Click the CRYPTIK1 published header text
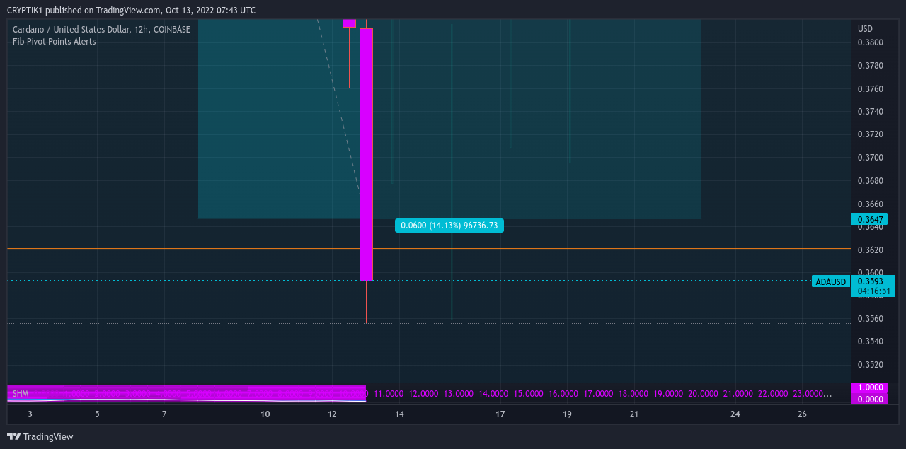906x449 pixels. tap(131, 11)
